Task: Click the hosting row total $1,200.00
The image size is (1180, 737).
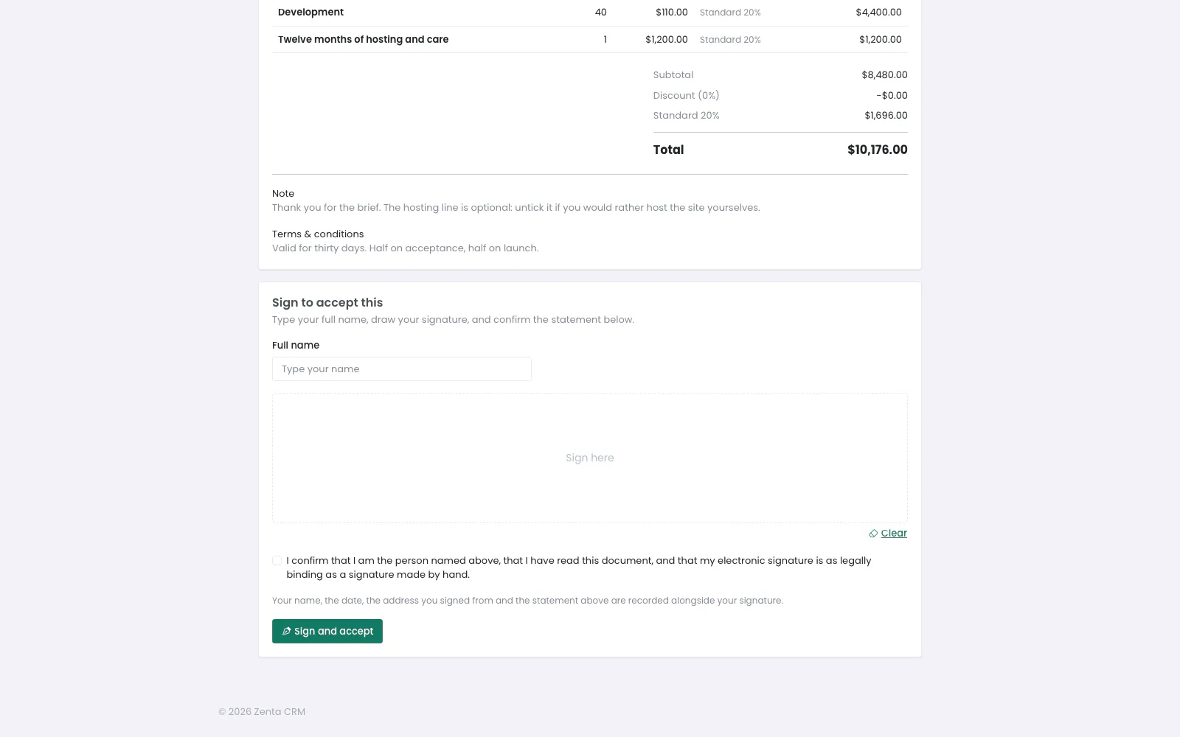Action: [x=880, y=40]
